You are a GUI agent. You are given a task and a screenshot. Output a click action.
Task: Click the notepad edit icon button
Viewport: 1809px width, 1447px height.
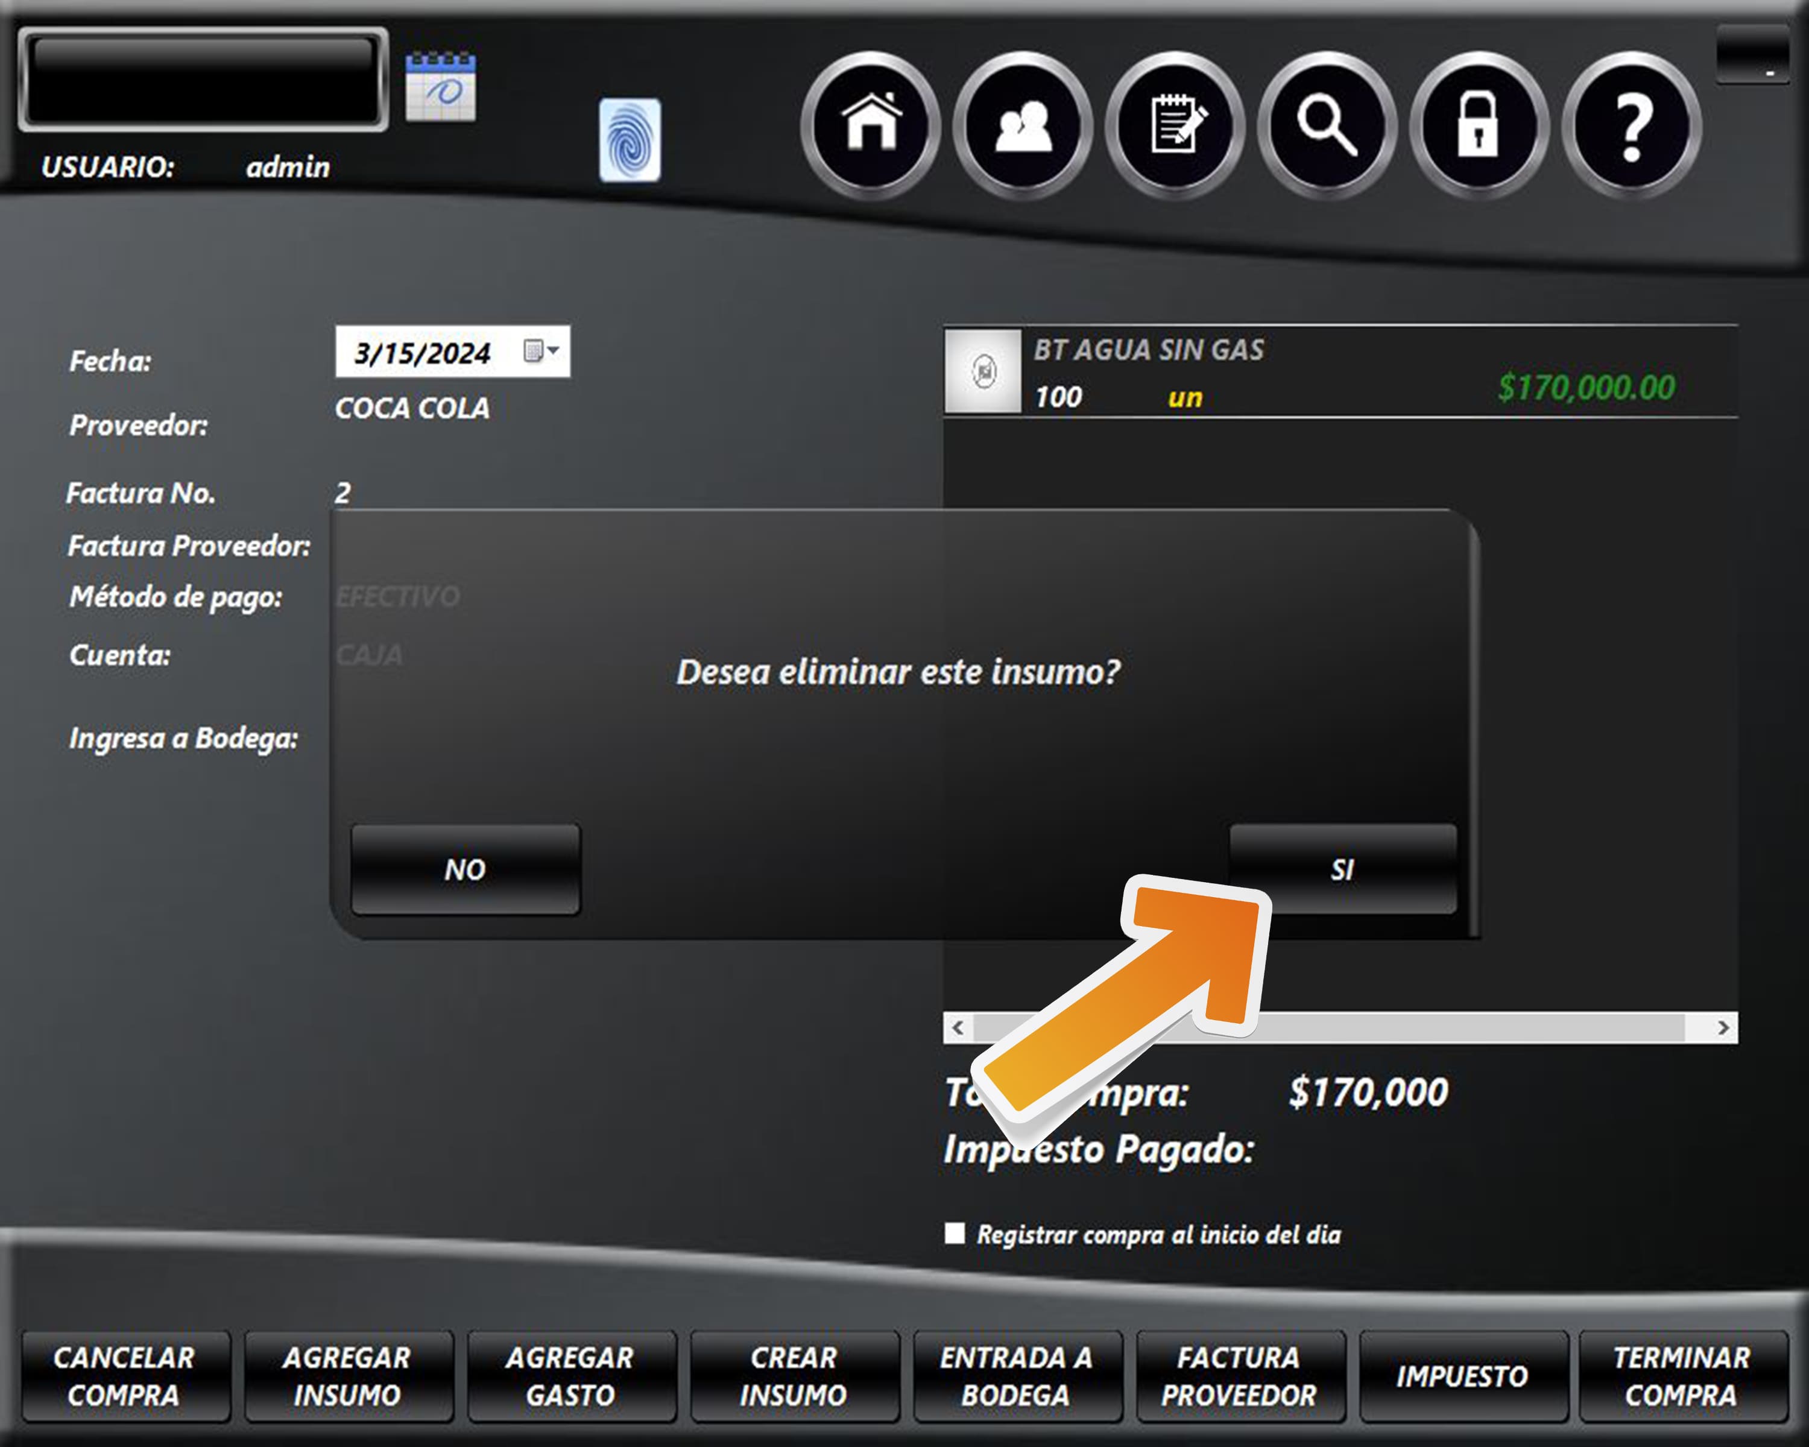(1175, 125)
